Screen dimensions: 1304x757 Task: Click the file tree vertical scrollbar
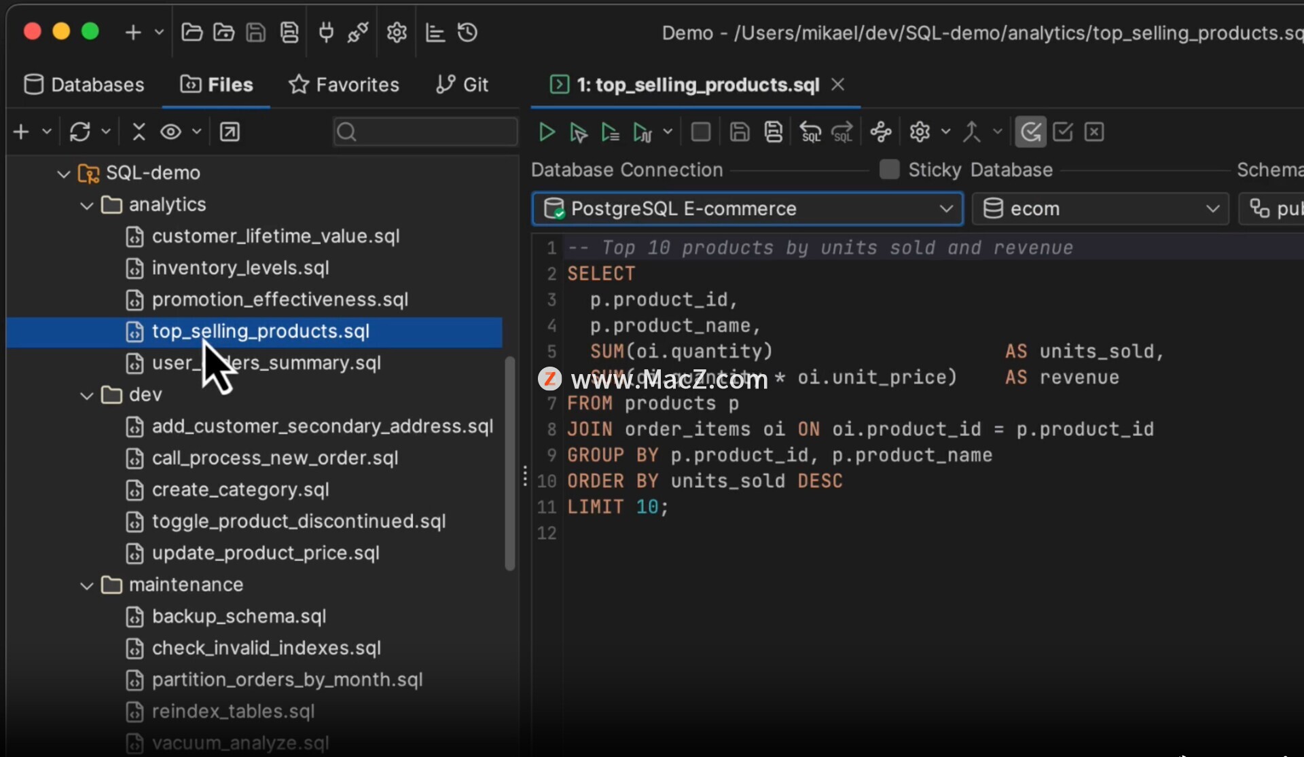tap(510, 464)
